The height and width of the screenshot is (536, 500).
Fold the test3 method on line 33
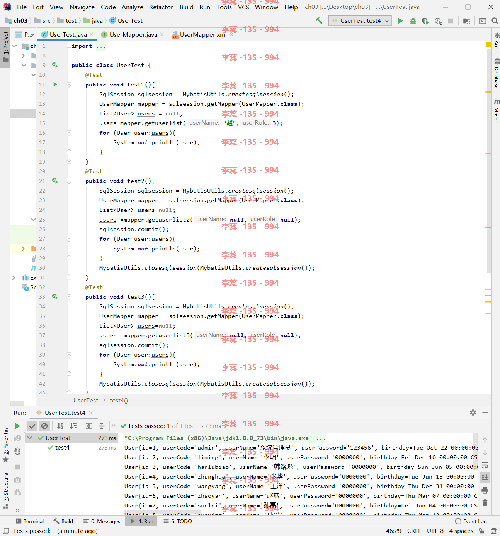69,297
